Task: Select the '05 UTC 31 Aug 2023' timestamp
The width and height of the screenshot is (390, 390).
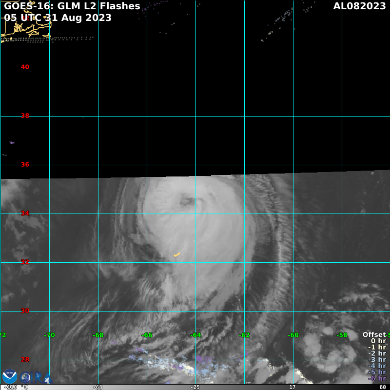Action: (x=58, y=18)
